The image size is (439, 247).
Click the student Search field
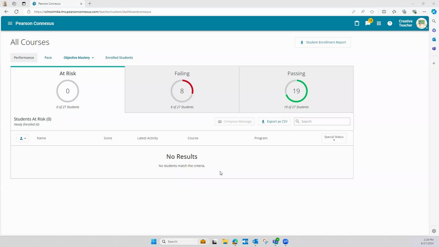pos(322,121)
